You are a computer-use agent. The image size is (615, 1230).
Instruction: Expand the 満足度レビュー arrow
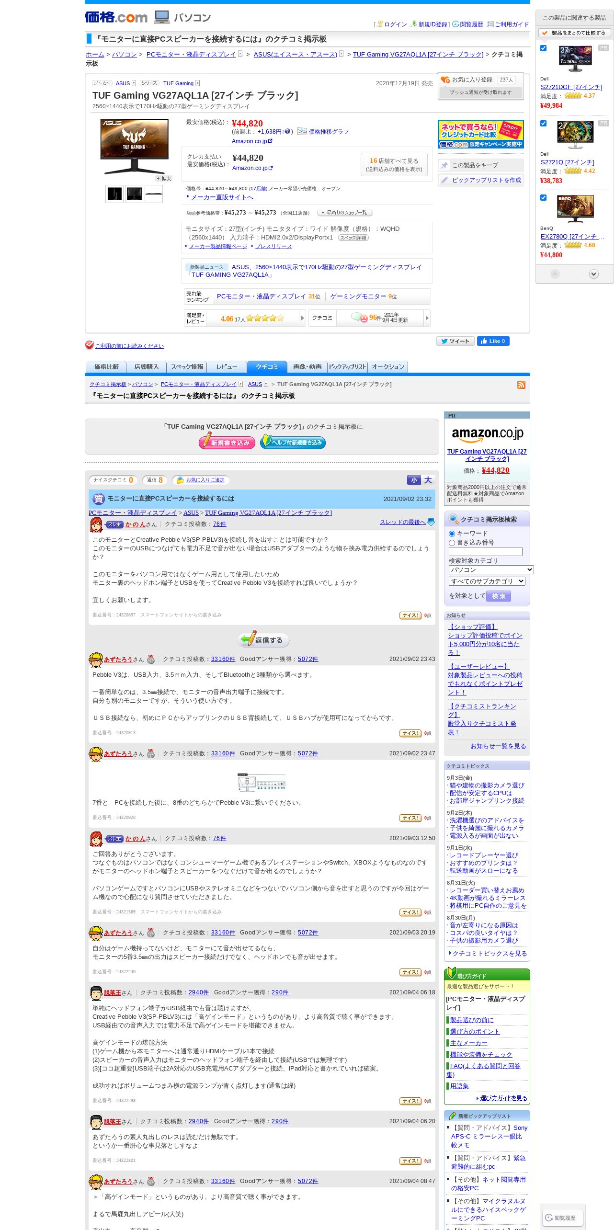tap(302, 318)
